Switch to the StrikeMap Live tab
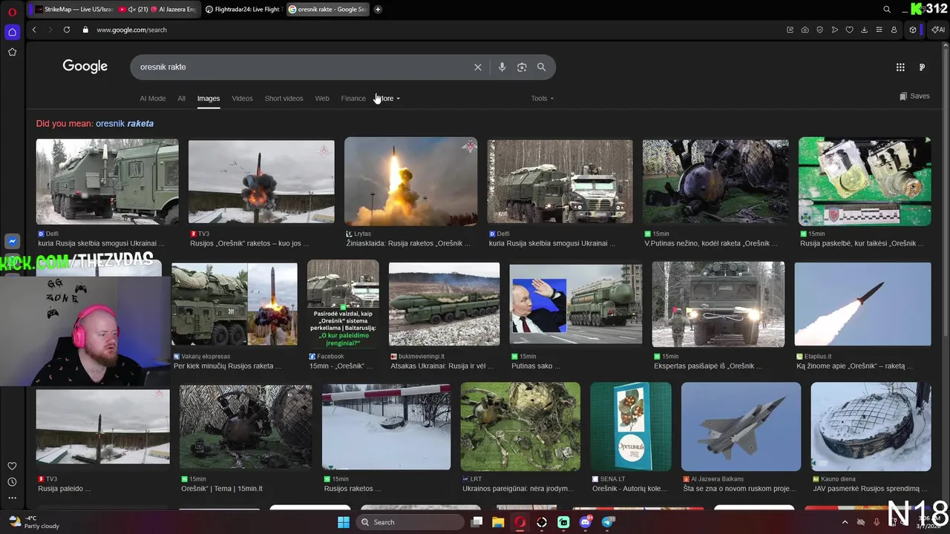Viewport: 950px width, 534px height. coord(73,10)
